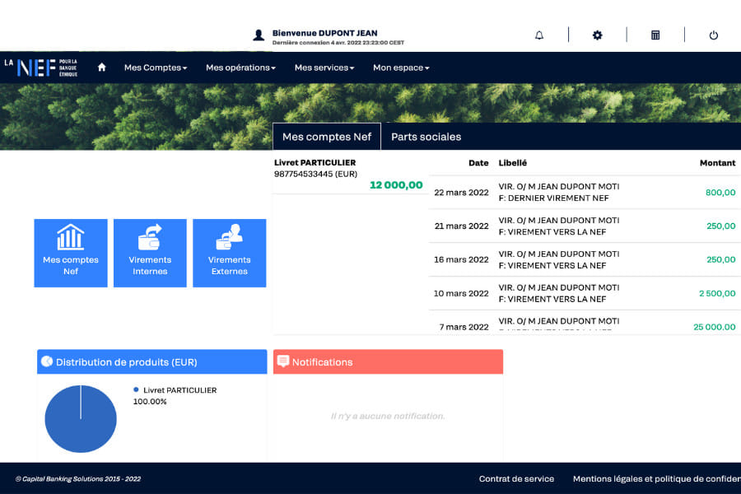Open Mentions légales et politique link

coord(657,479)
